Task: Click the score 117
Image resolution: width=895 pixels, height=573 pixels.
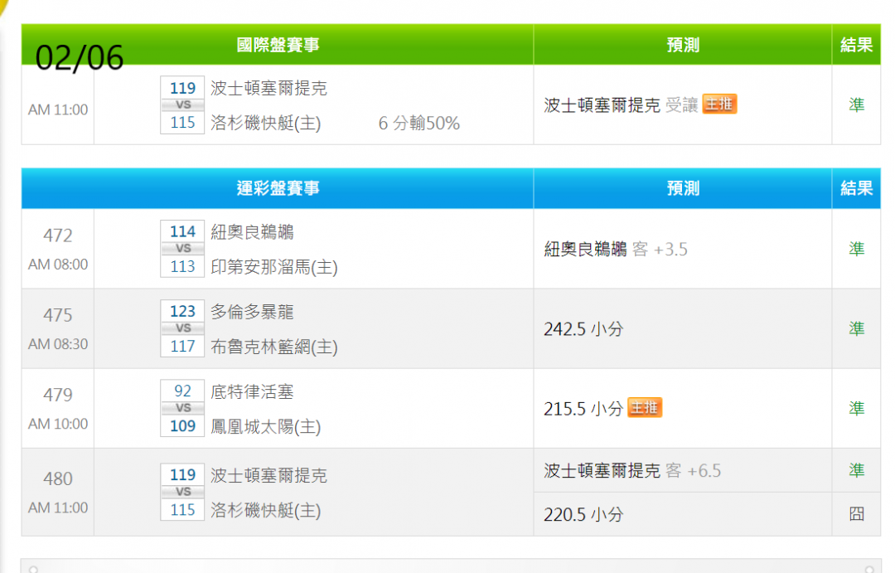Action: coord(182,346)
